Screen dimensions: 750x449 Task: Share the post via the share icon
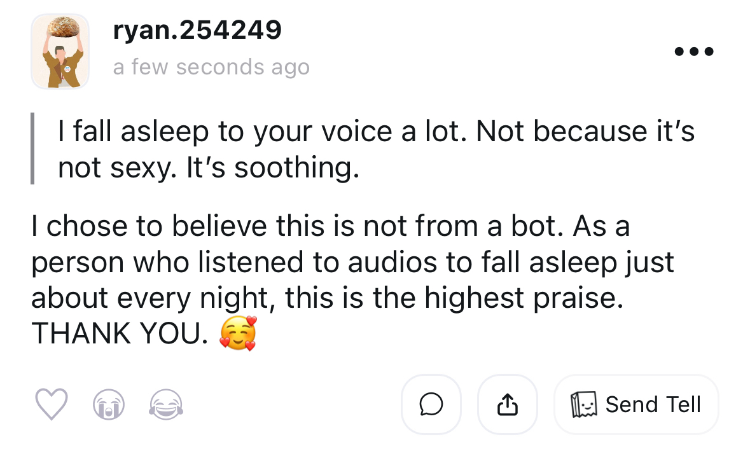click(507, 404)
